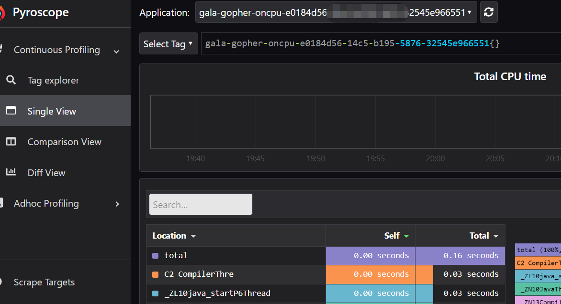561x304 pixels.
Task: Click the orange C2 CompilerThre color swatch
Action: coord(155,275)
